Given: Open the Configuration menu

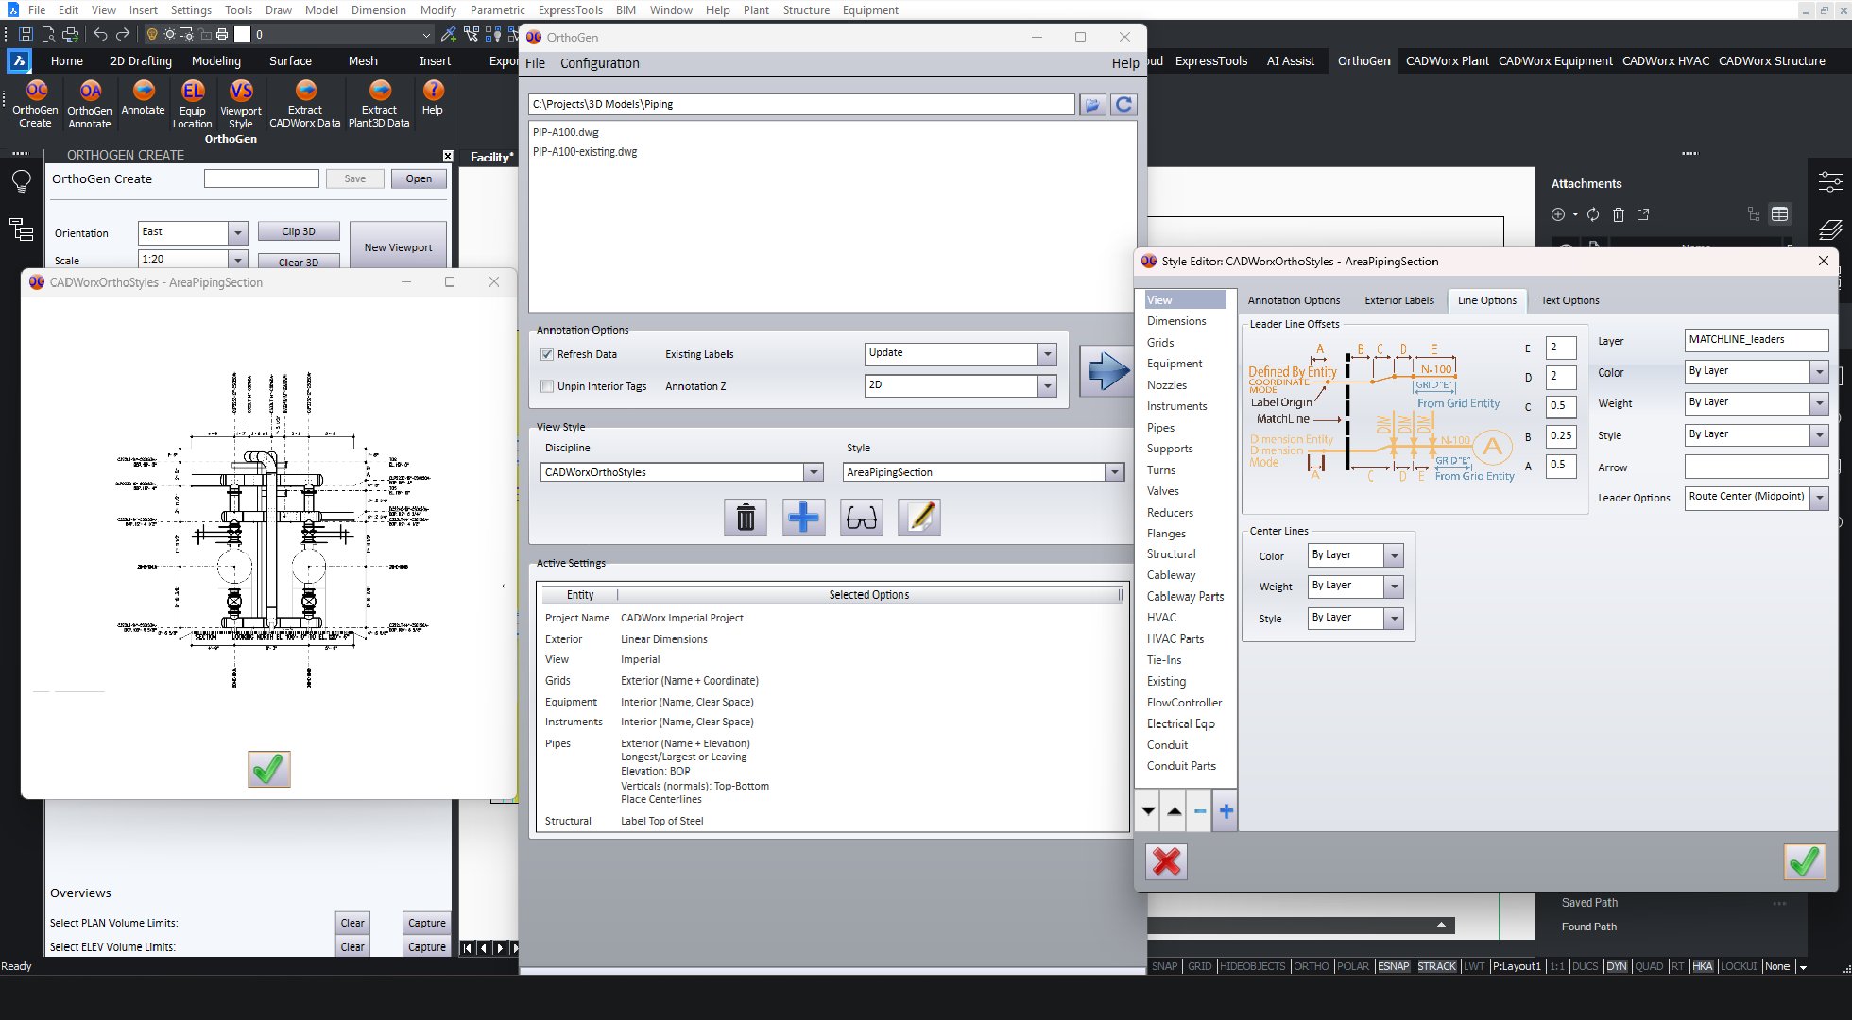Looking at the screenshot, I should coord(599,63).
